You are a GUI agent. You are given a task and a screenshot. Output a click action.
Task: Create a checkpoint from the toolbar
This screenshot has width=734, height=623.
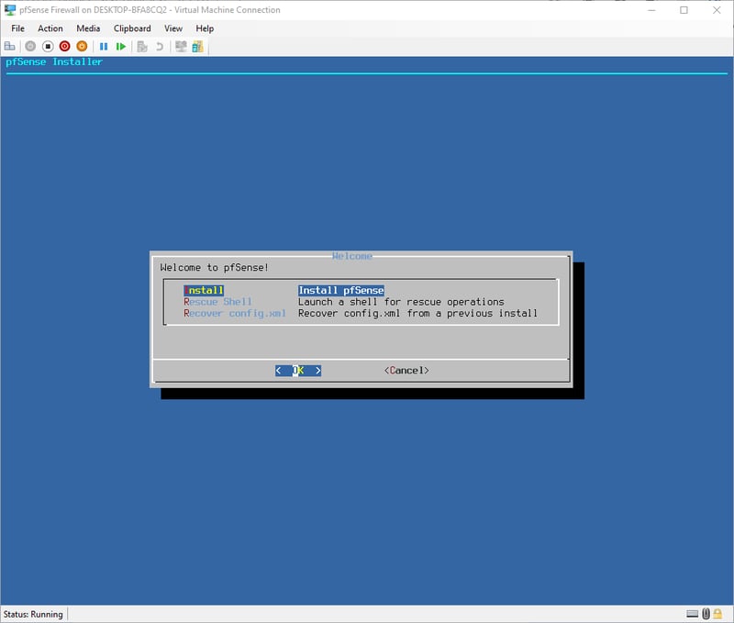click(142, 46)
